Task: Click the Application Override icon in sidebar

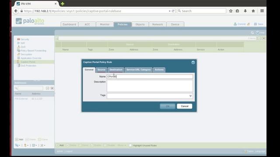Action: [x=18, y=58]
